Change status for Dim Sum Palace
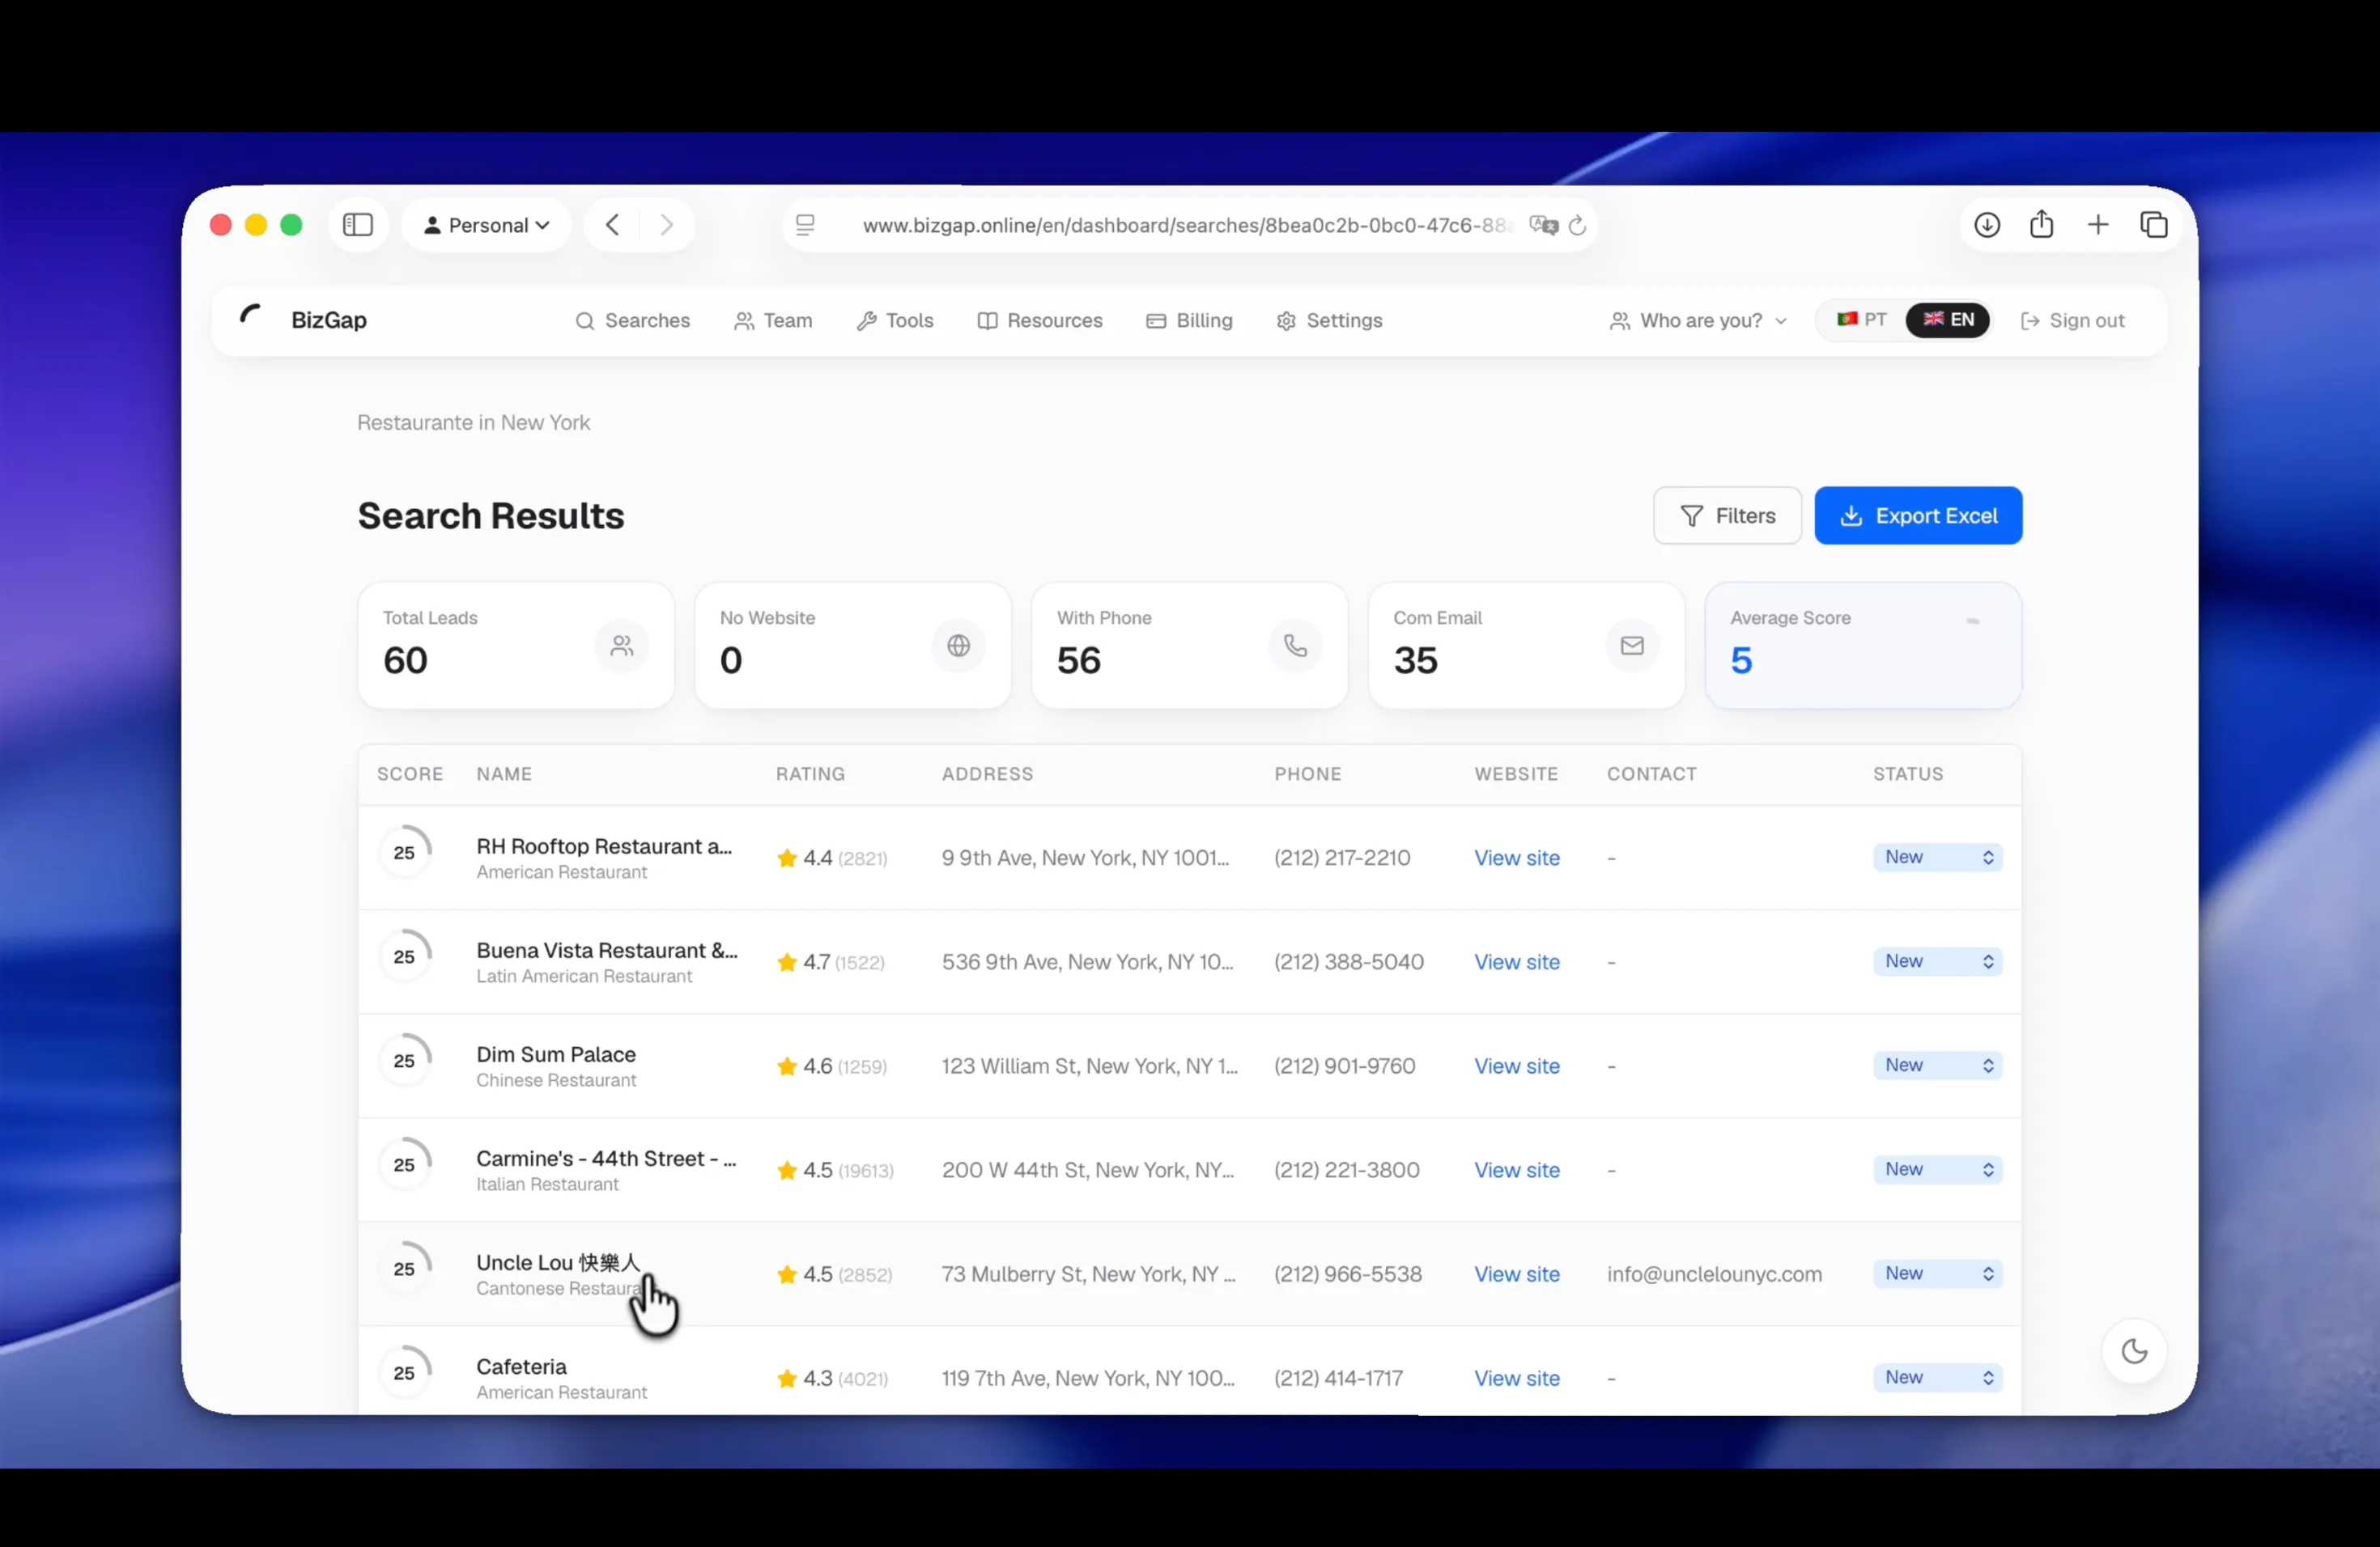The image size is (2380, 1547). click(x=1937, y=1066)
